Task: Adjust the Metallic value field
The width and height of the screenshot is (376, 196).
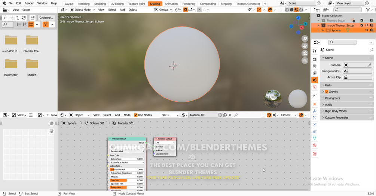Action: pos(126,177)
